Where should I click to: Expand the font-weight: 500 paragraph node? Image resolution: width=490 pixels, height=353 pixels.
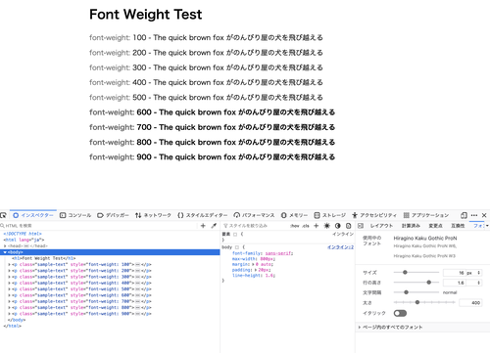[9, 289]
